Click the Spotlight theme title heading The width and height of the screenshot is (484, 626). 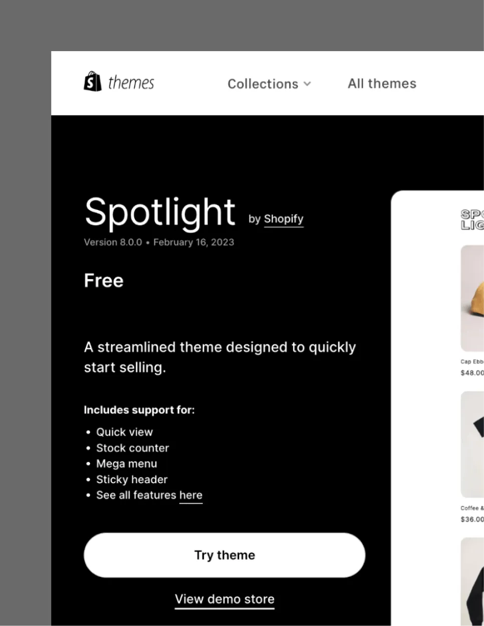click(x=160, y=212)
